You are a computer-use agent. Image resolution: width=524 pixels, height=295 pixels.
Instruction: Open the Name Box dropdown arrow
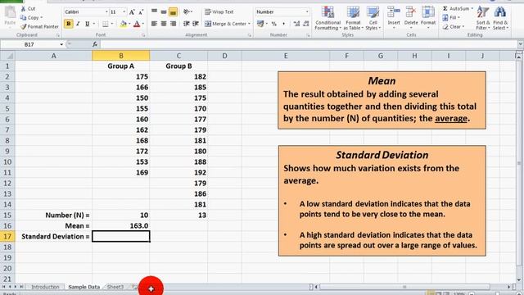click(x=61, y=44)
